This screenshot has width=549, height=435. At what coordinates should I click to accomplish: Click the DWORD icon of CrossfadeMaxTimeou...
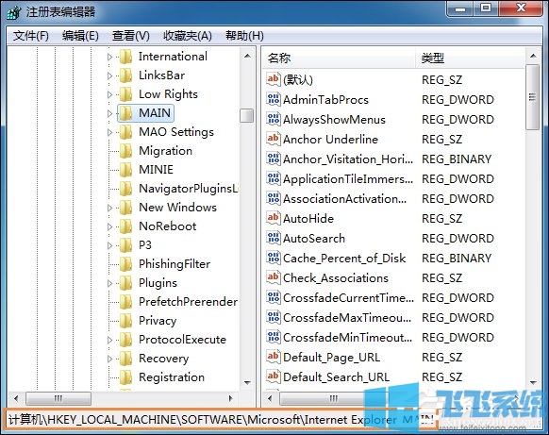point(274,317)
